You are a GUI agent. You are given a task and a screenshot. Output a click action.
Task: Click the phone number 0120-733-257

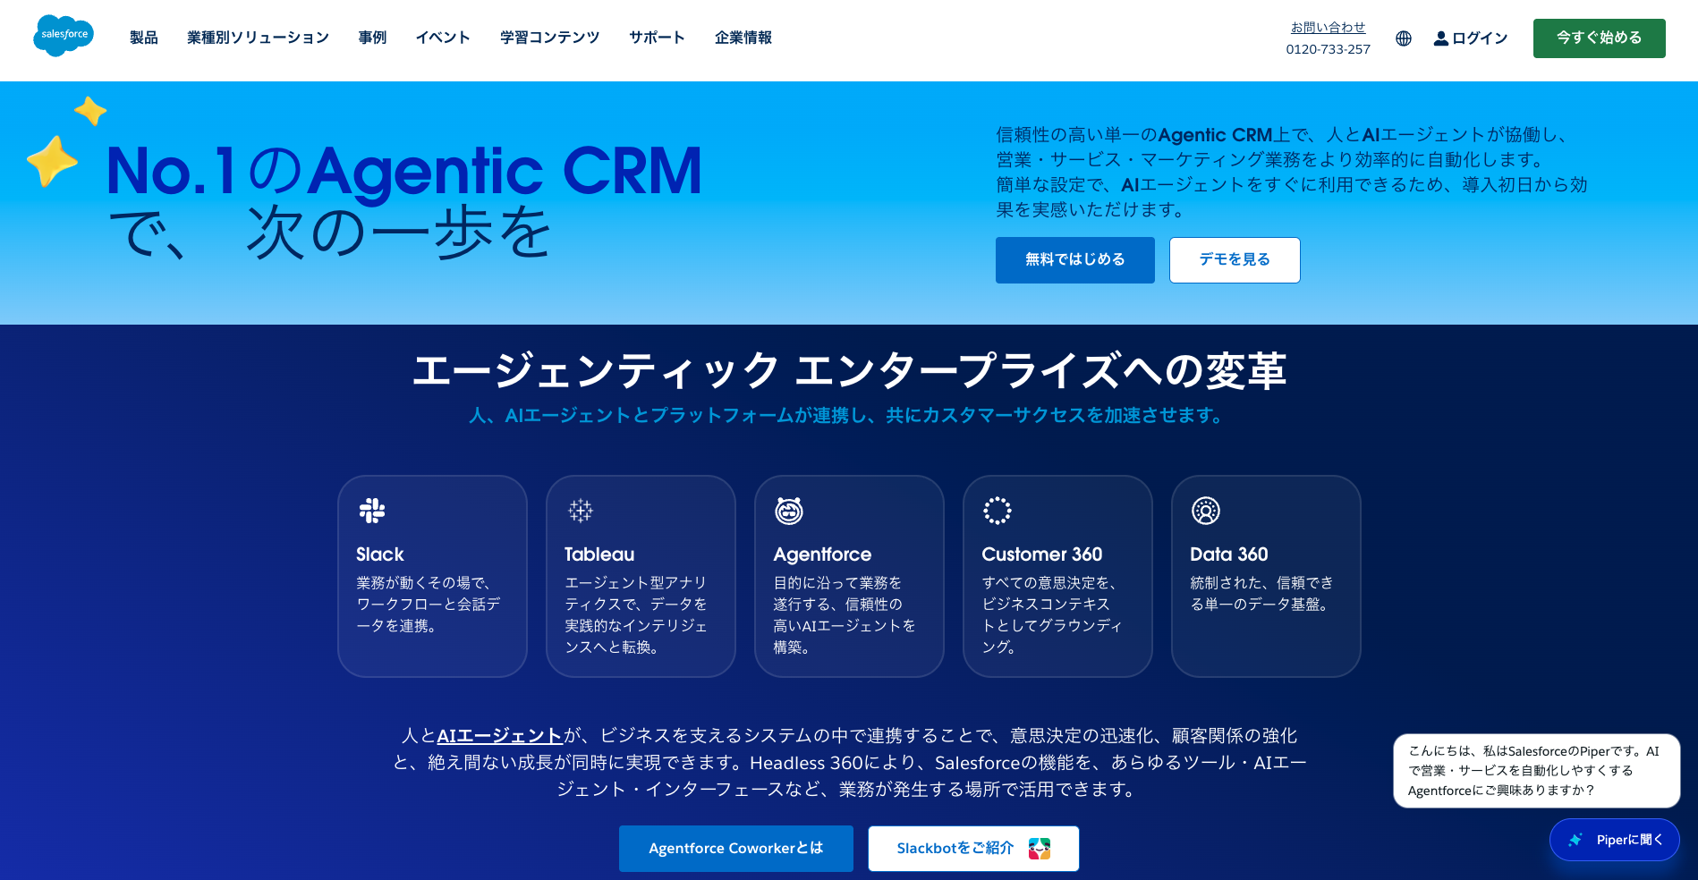(1328, 49)
